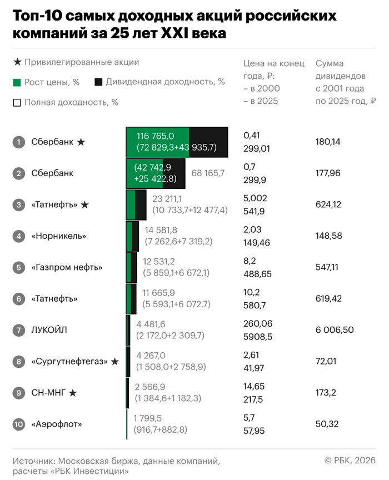Click the «Норникель» company label
Screen dimensions: 389x480
click(59, 236)
